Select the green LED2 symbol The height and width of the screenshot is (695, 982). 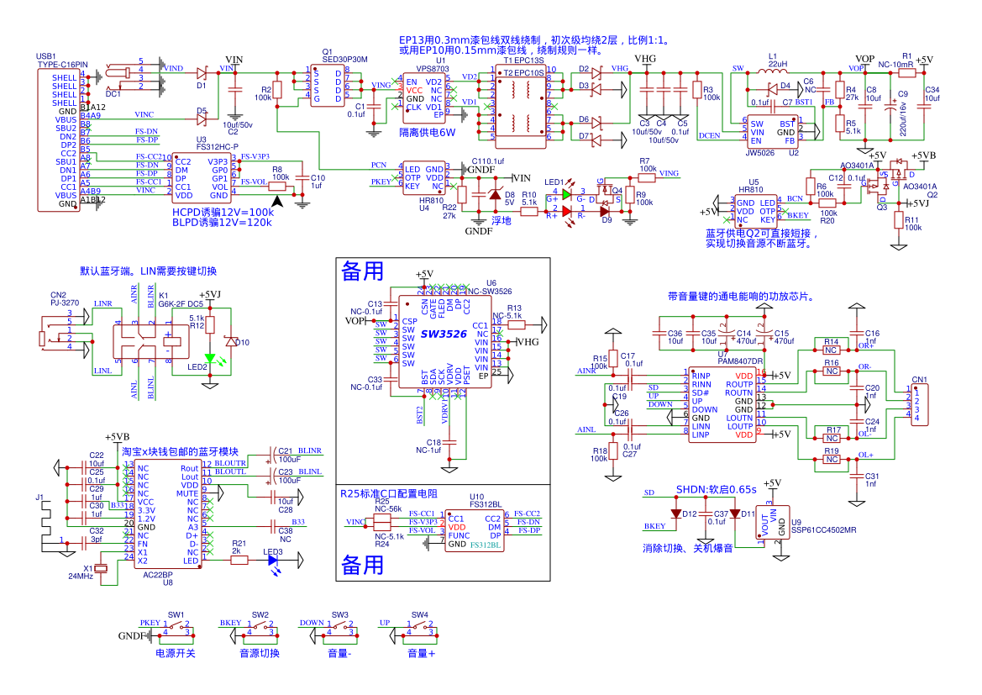click(x=210, y=359)
